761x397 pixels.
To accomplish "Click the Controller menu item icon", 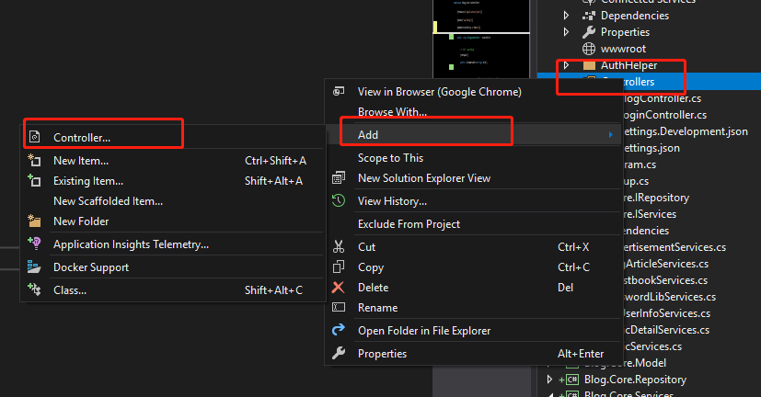I will click(35, 138).
